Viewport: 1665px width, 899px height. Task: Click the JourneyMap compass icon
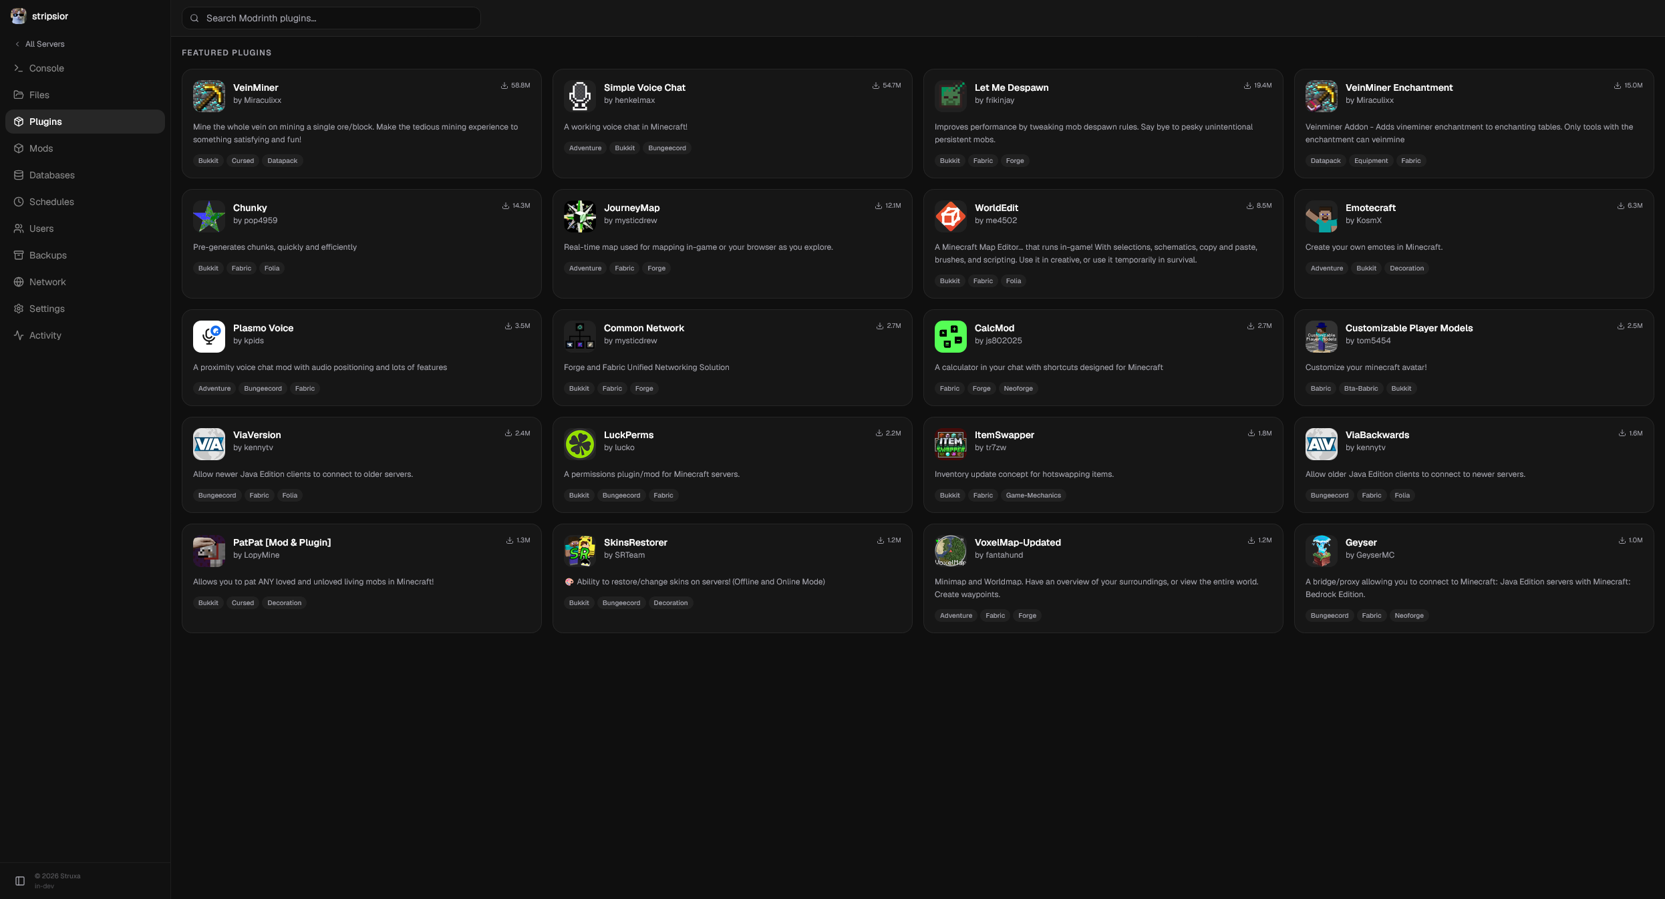[x=580, y=216]
